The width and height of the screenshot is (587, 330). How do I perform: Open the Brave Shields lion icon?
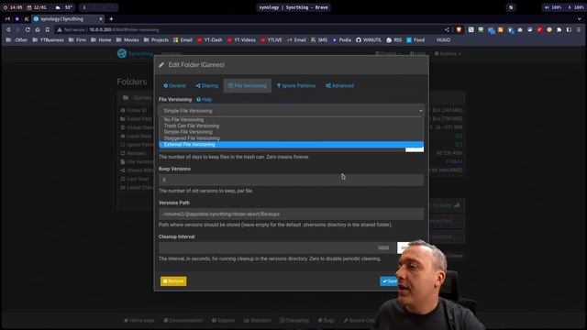459,29
